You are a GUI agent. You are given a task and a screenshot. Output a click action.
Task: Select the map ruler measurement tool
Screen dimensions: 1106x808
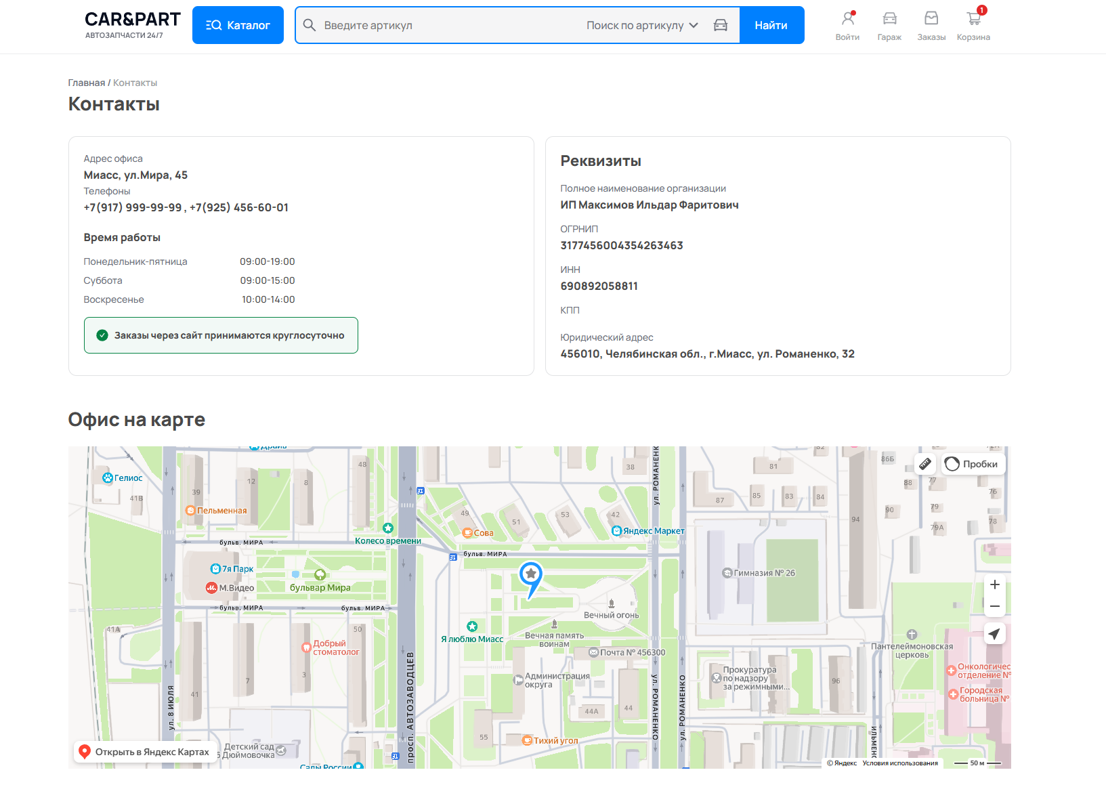click(x=925, y=464)
